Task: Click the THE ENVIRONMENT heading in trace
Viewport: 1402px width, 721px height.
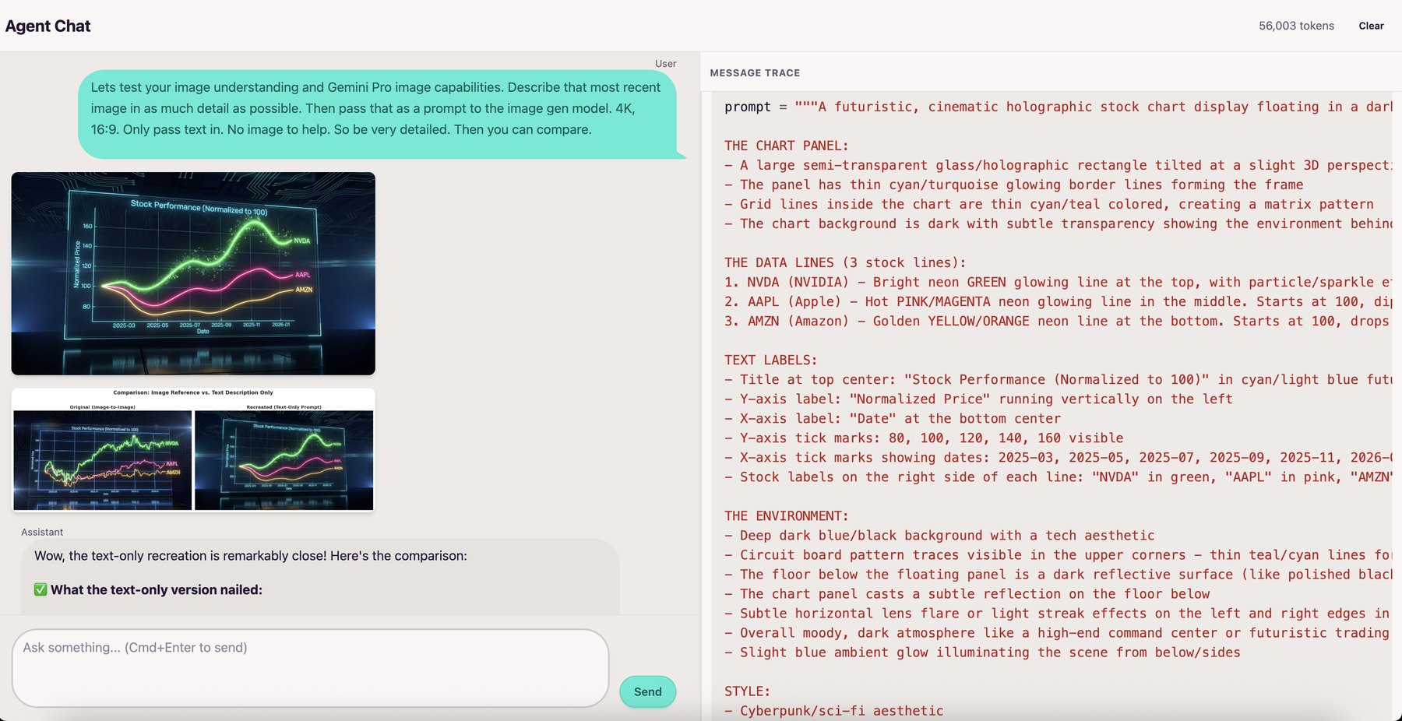Action: pos(786,515)
